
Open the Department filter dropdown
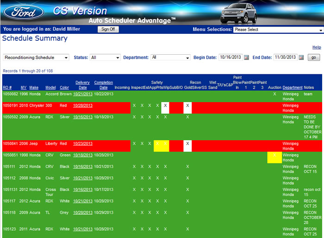coord(170,58)
